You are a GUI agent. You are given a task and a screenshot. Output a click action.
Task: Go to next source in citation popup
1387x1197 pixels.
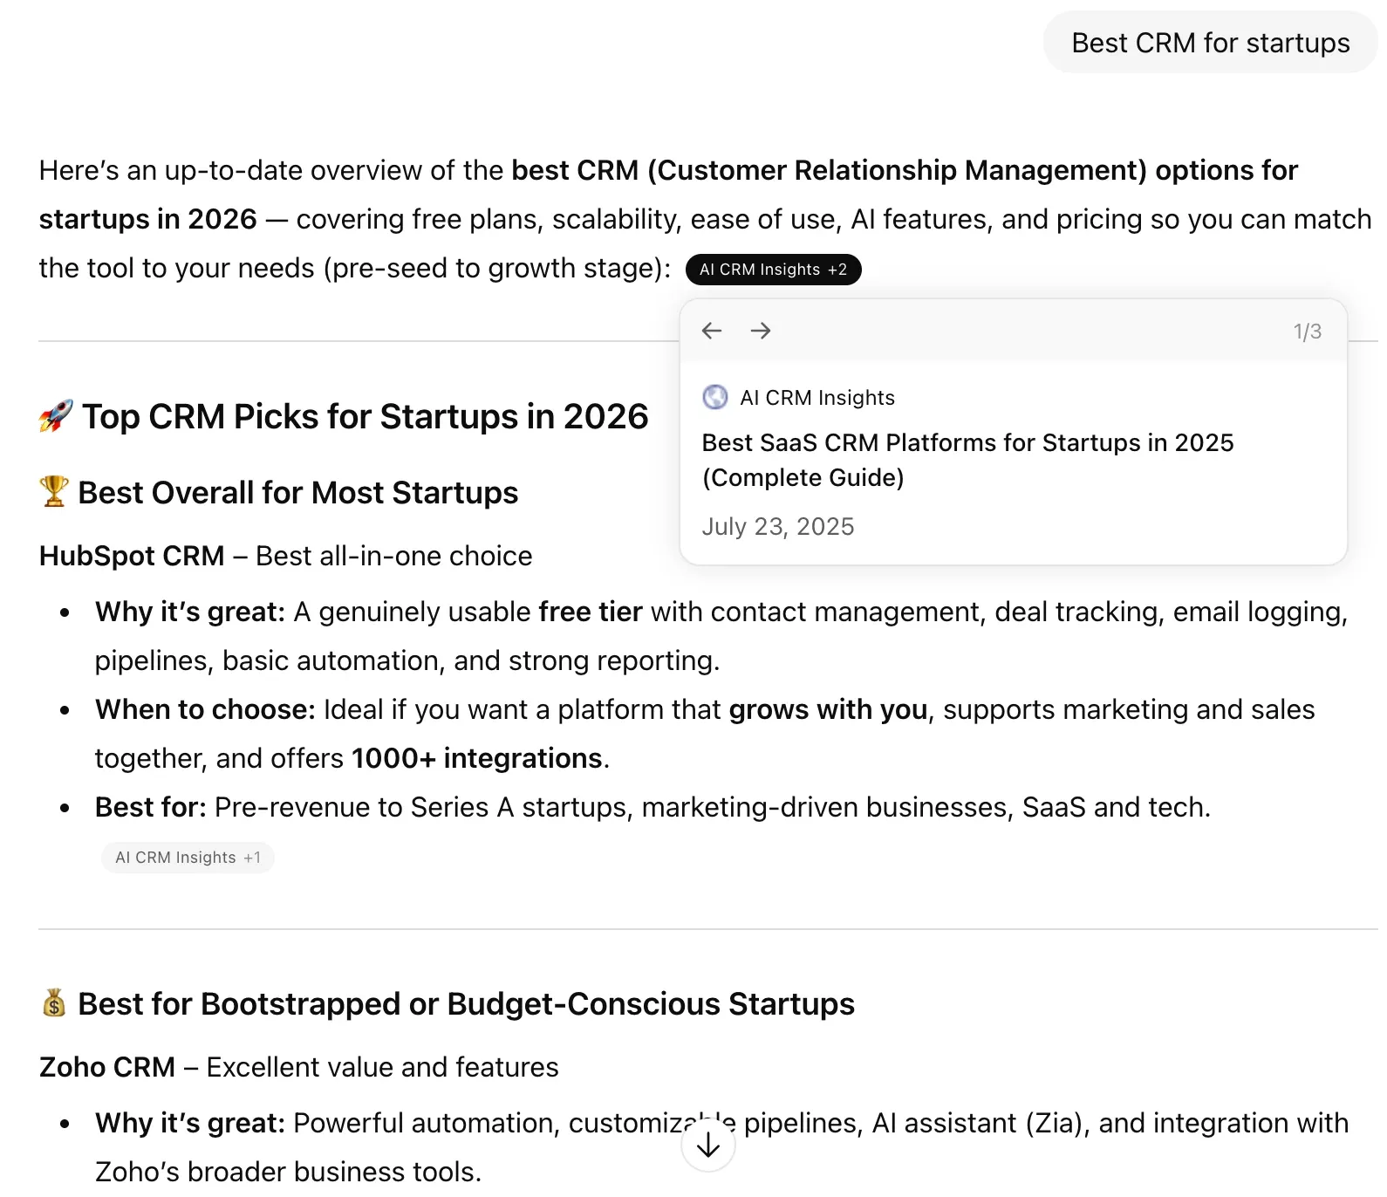point(761,331)
